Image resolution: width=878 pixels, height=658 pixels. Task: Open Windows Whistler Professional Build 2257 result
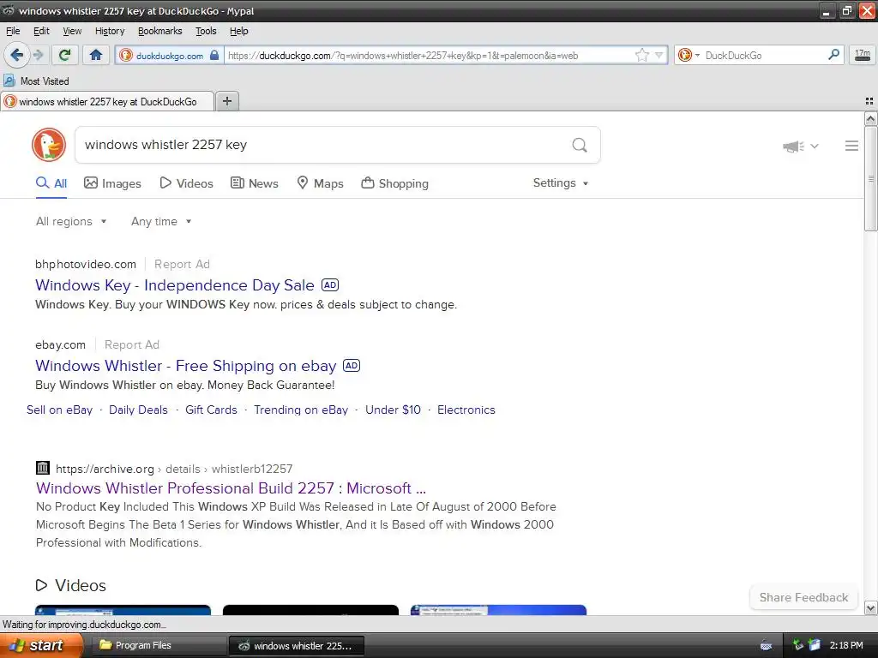tap(231, 488)
